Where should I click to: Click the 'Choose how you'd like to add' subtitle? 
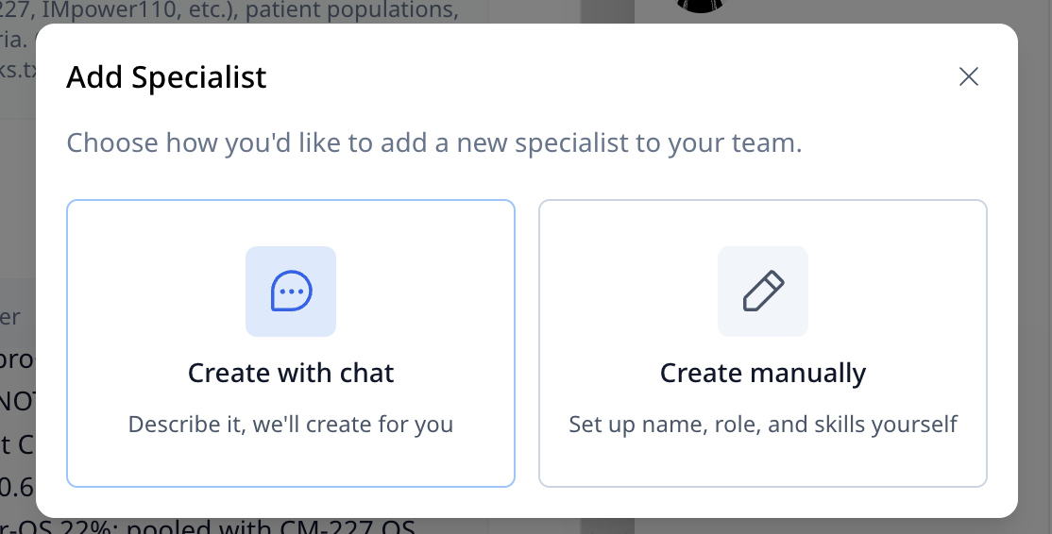[x=433, y=143]
